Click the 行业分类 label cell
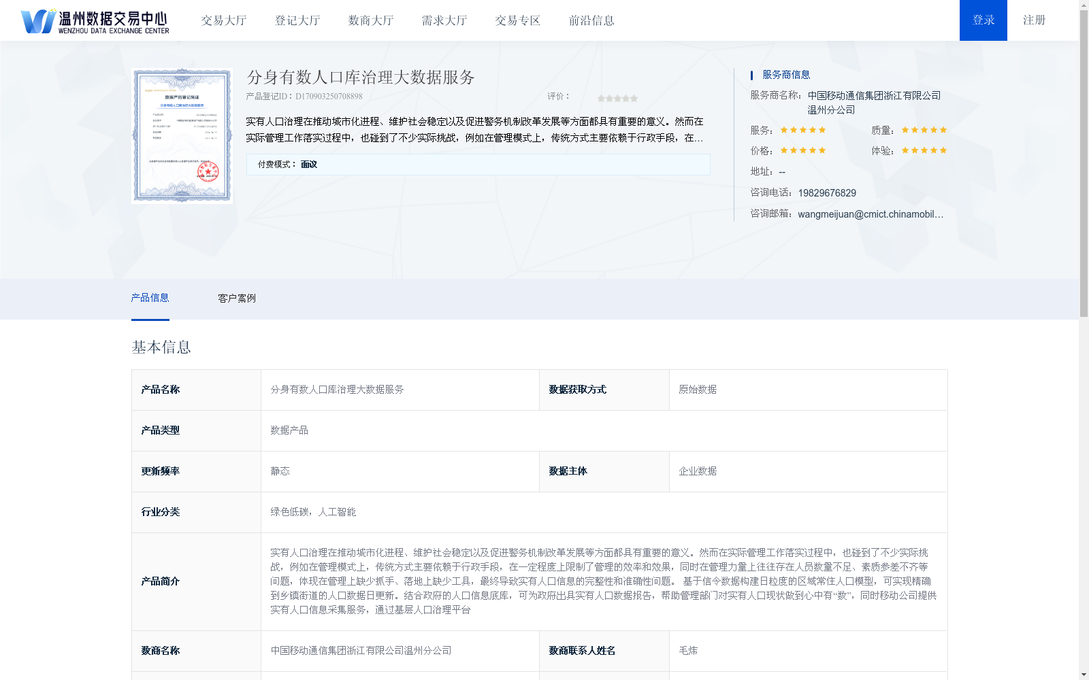 (196, 512)
